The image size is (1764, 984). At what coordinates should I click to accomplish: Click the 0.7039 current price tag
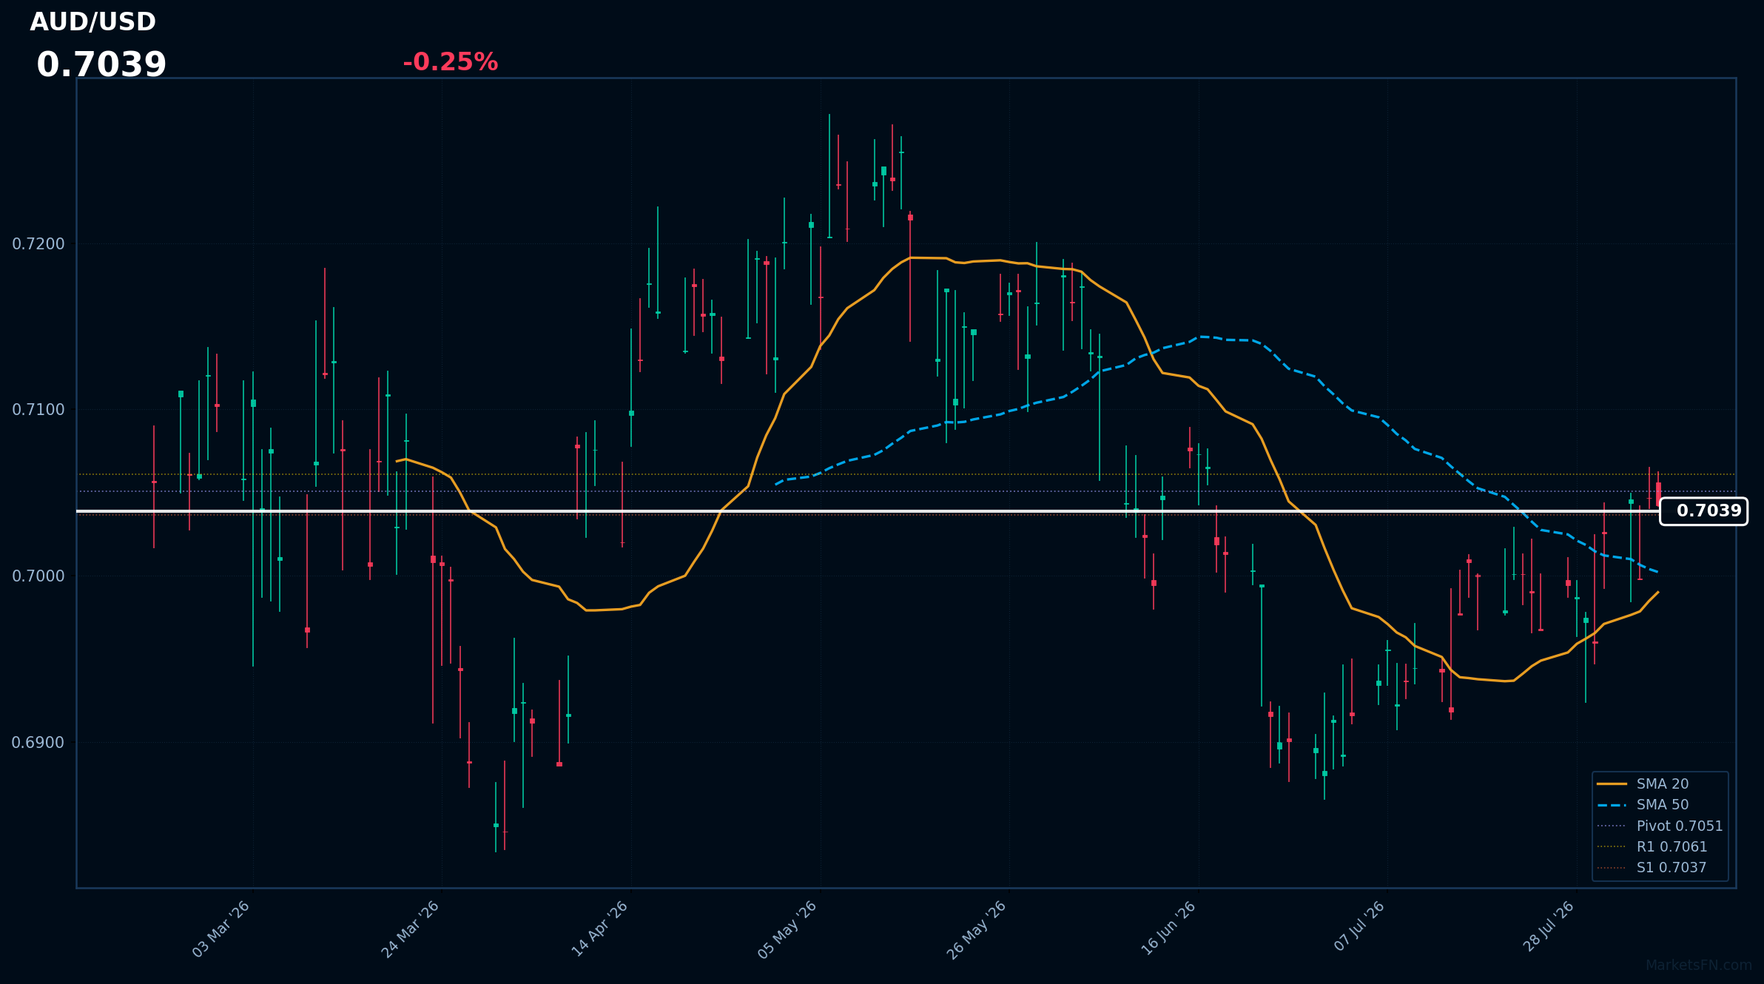1703,511
